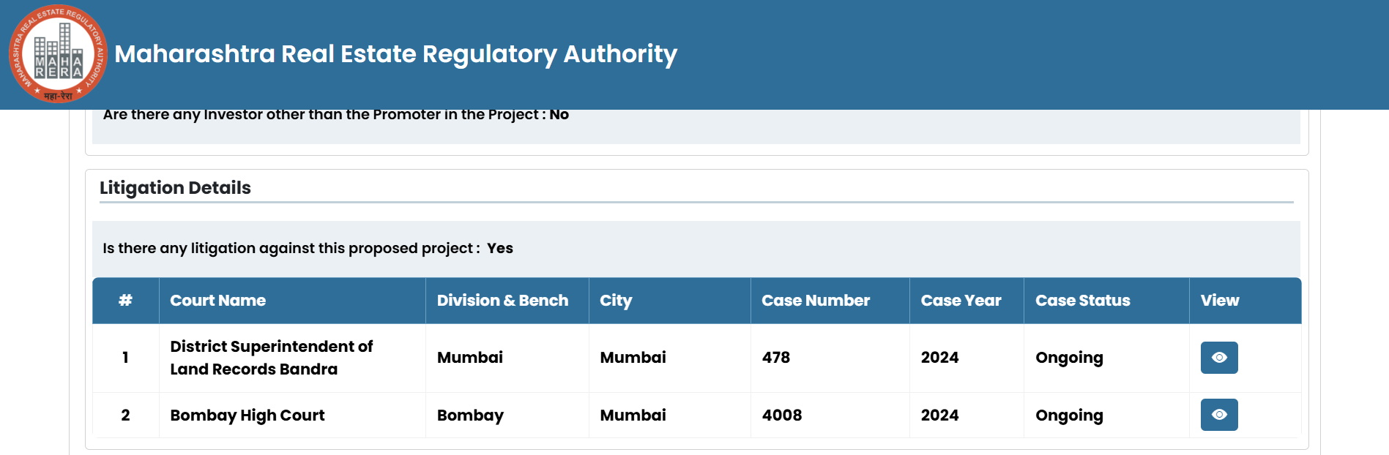Click the City column header

(616, 301)
